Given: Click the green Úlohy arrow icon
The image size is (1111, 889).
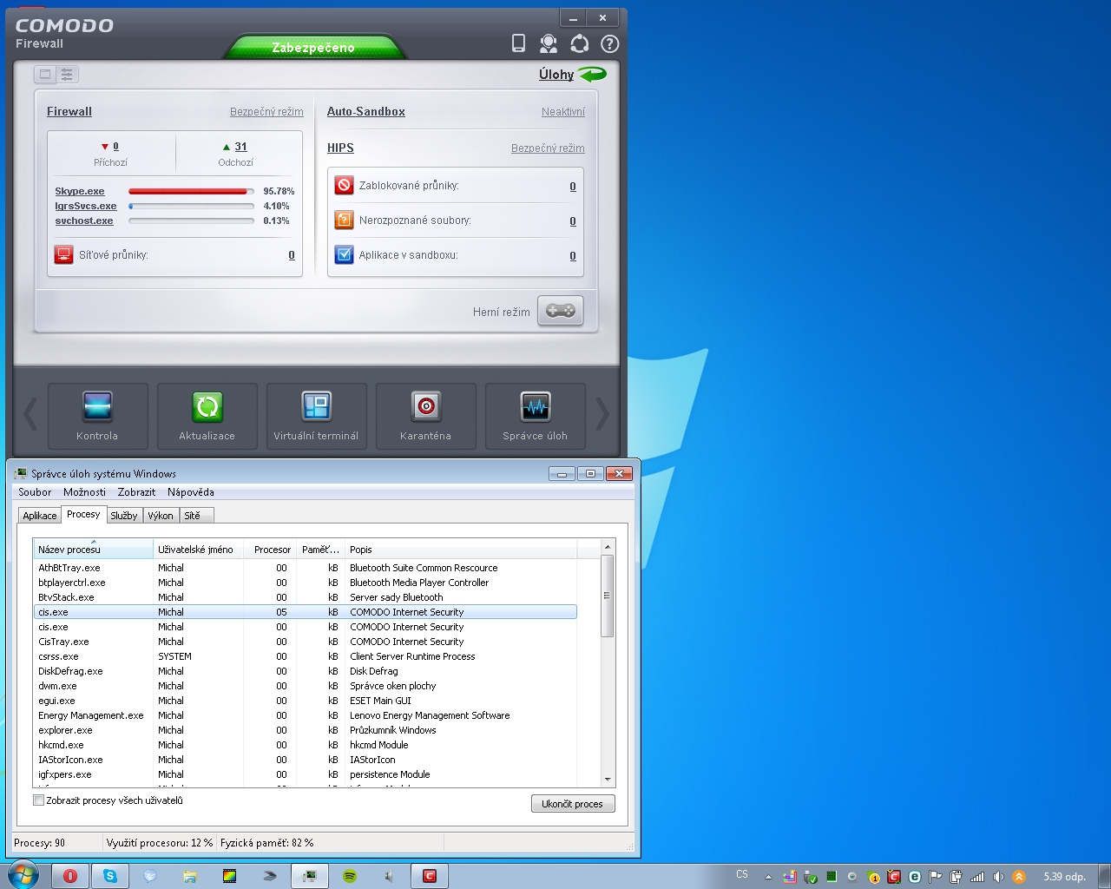Looking at the screenshot, I should point(593,75).
